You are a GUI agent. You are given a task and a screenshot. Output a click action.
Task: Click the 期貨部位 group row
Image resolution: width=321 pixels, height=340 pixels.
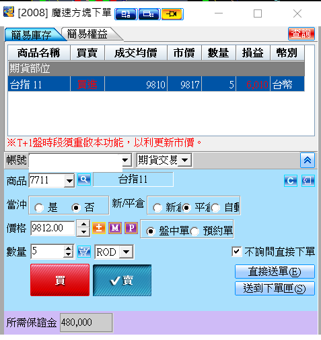click(156, 68)
